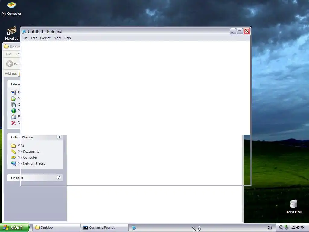Image resolution: width=309 pixels, height=232 pixels.
Task: Open Notepad's Edit menu
Action: pos(34,38)
